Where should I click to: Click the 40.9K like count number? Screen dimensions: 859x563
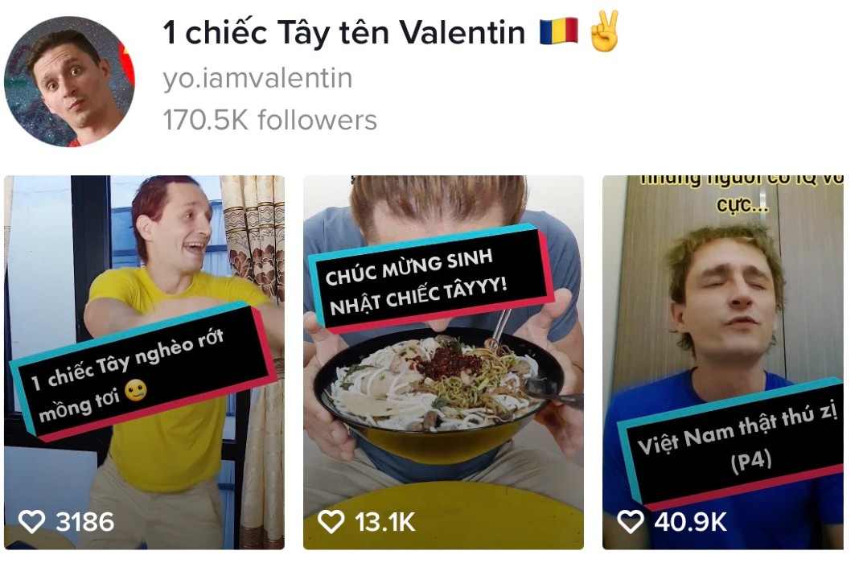690,522
